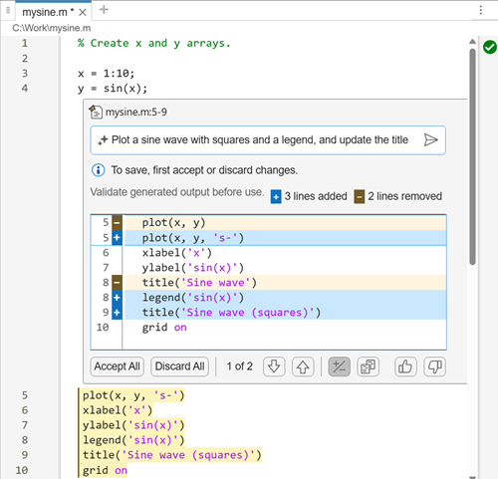
Task: Click plus marker on legend('sin(x)') diff line
Action: pyautogui.click(x=117, y=298)
